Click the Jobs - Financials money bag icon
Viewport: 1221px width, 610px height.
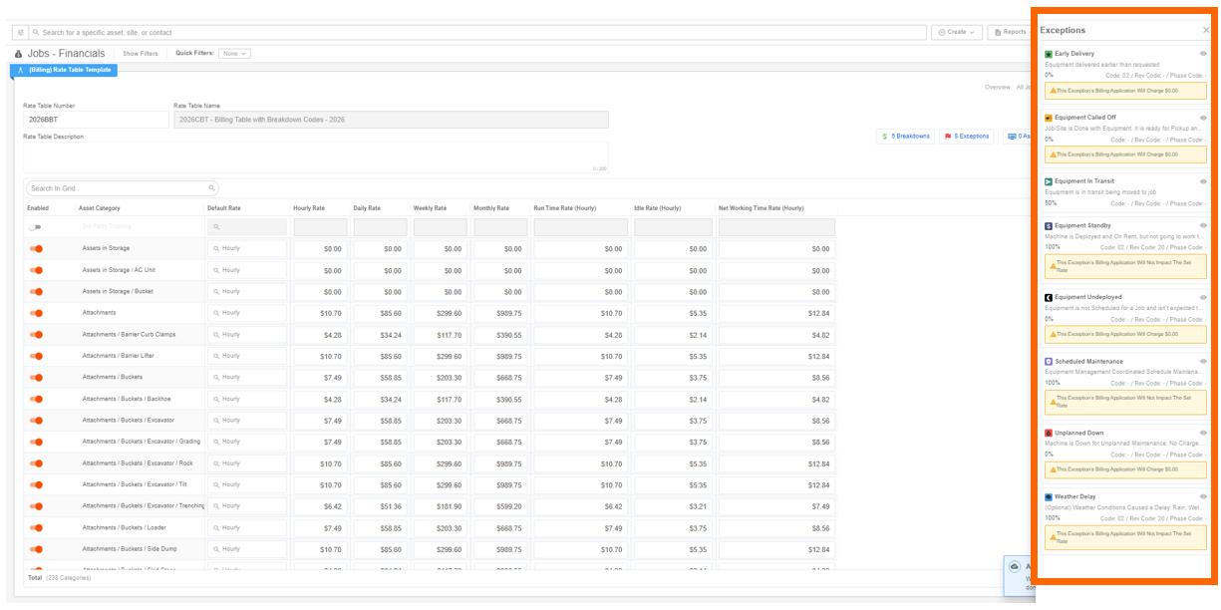click(19, 54)
